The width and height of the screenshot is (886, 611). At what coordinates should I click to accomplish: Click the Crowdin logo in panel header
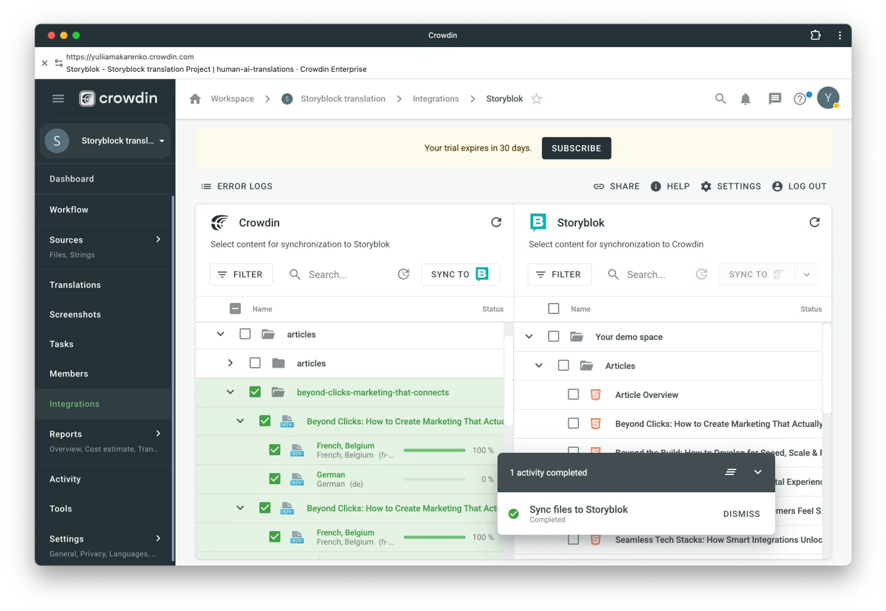point(220,222)
